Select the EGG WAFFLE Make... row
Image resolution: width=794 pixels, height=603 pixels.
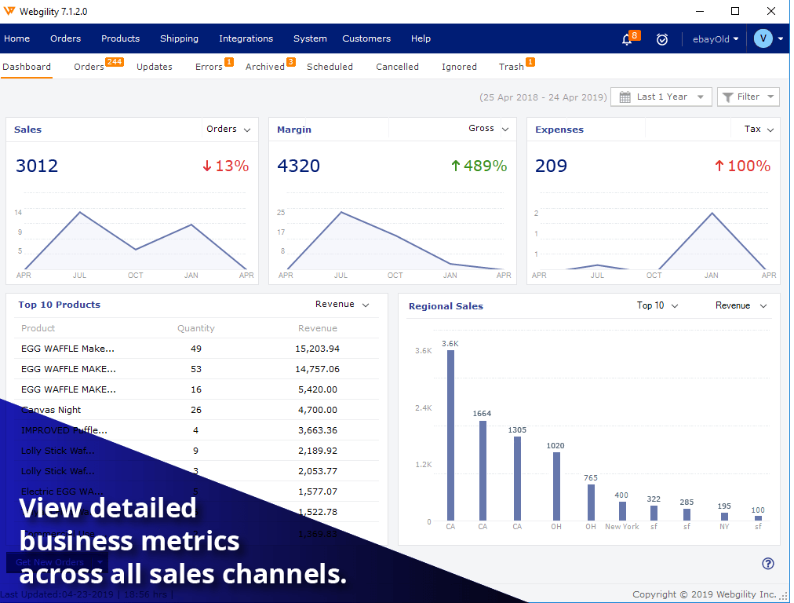point(196,349)
